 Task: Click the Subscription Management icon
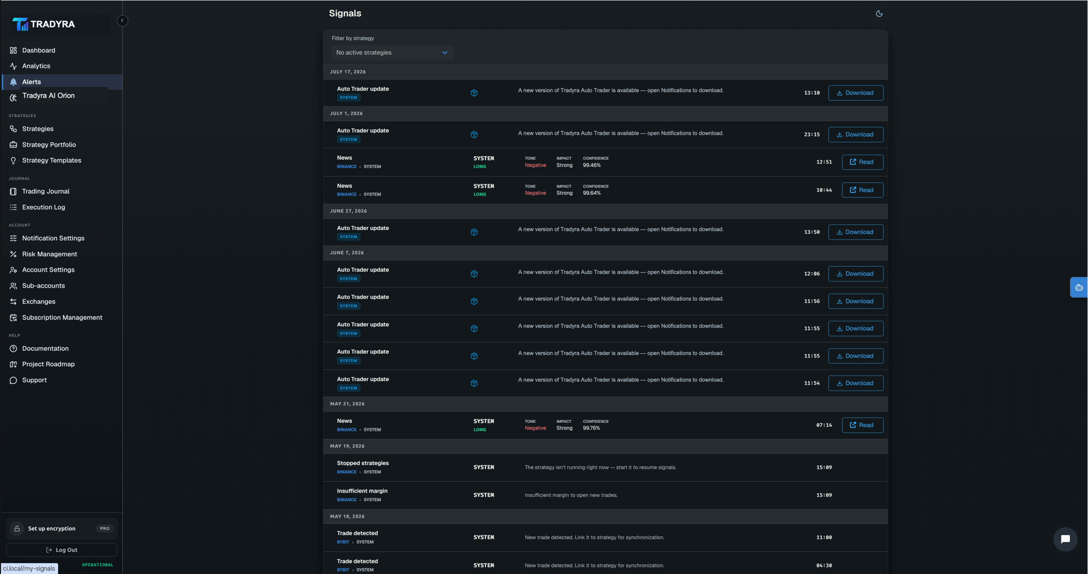tap(14, 318)
